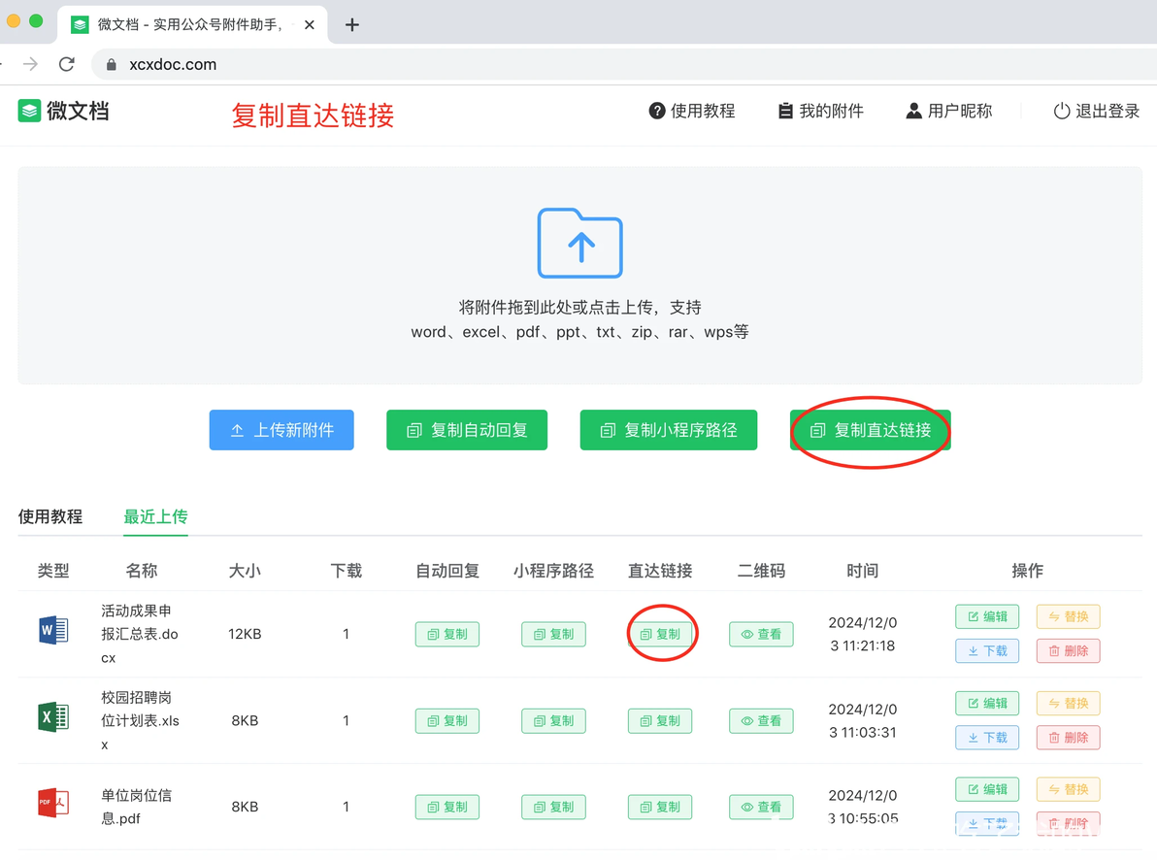The height and width of the screenshot is (860, 1157).
Task: Focus the xcxdoc.com address bar
Action: (x=623, y=64)
